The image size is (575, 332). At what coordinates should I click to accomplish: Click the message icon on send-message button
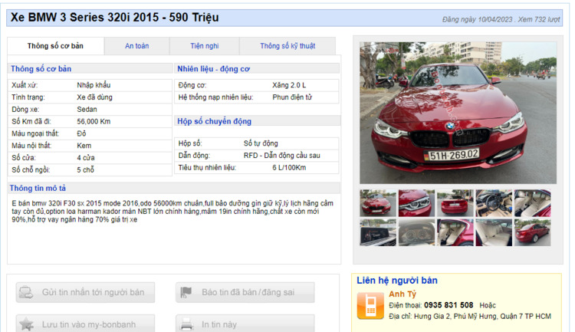26,292
